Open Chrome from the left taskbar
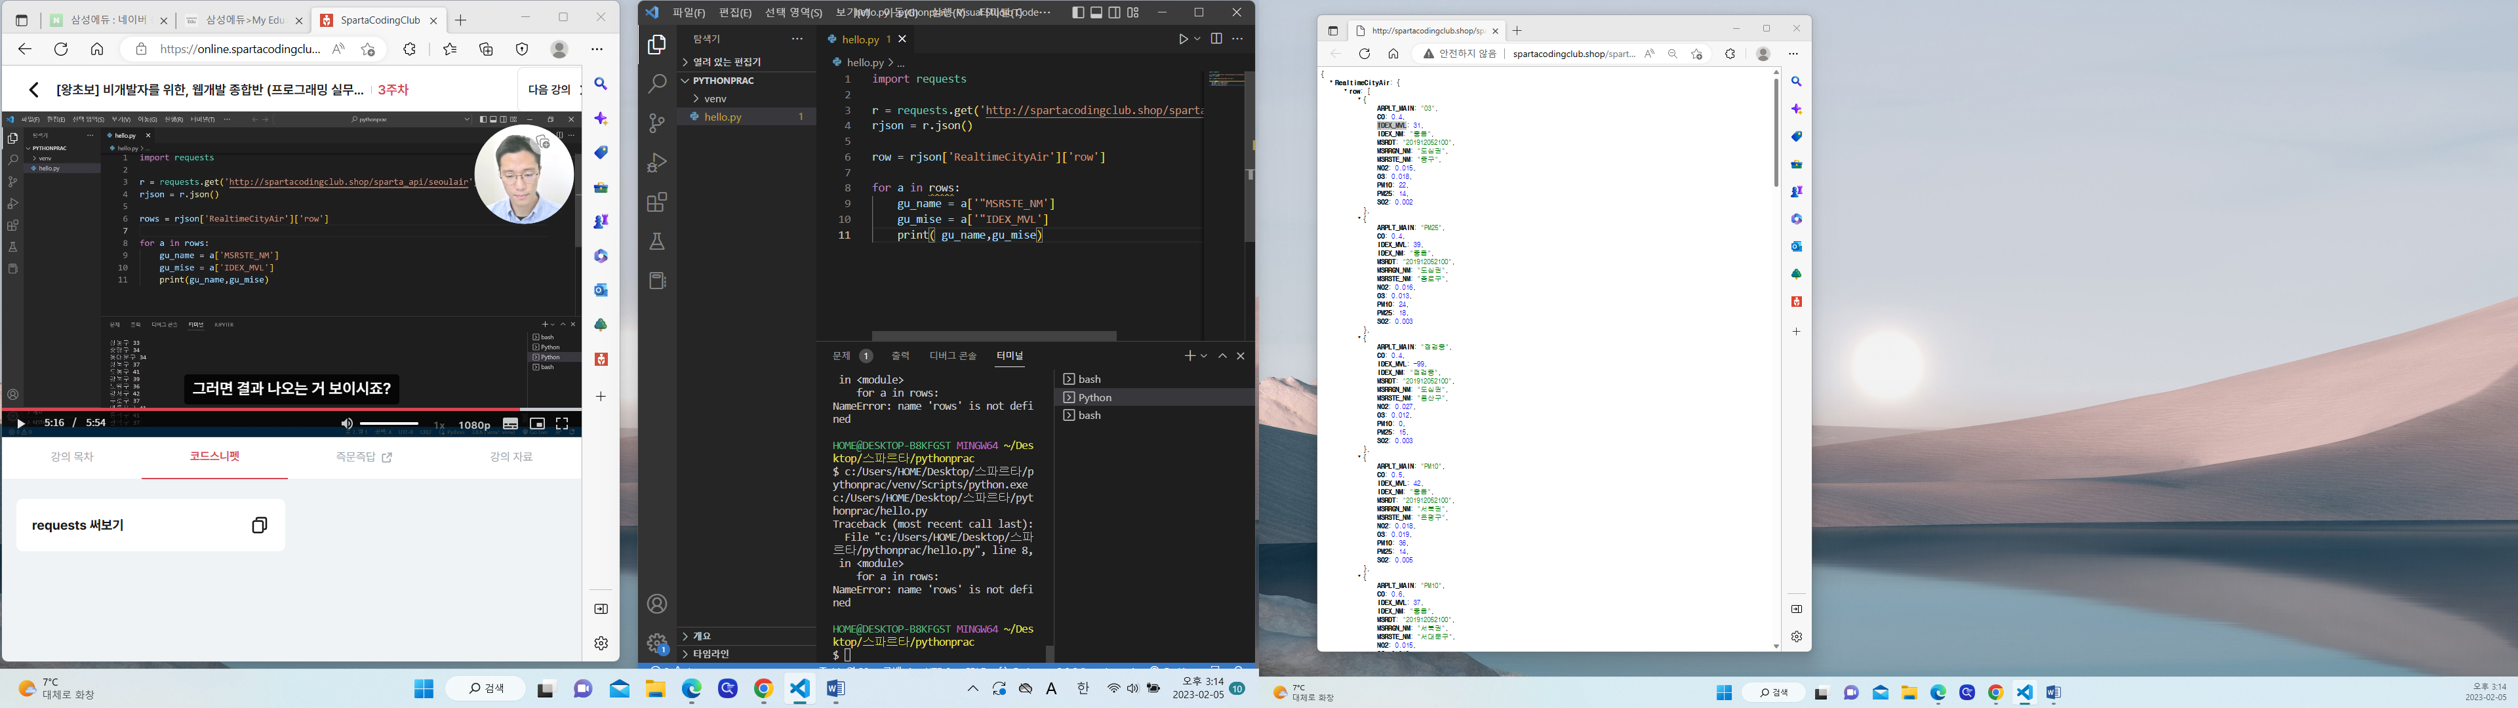The image size is (2518, 708). pyautogui.click(x=763, y=688)
